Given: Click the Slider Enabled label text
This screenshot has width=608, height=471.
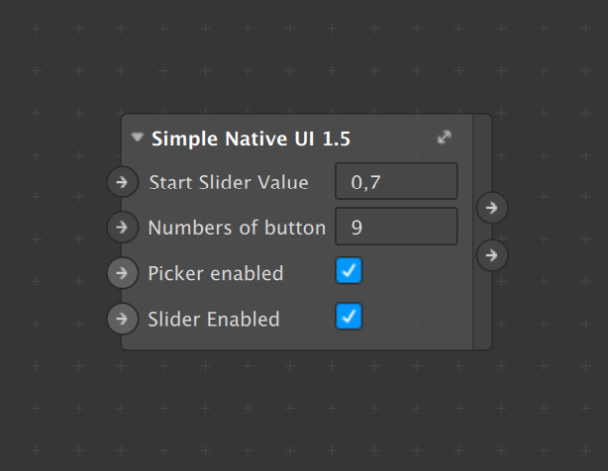Looking at the screenshot, I should point(213,319).
